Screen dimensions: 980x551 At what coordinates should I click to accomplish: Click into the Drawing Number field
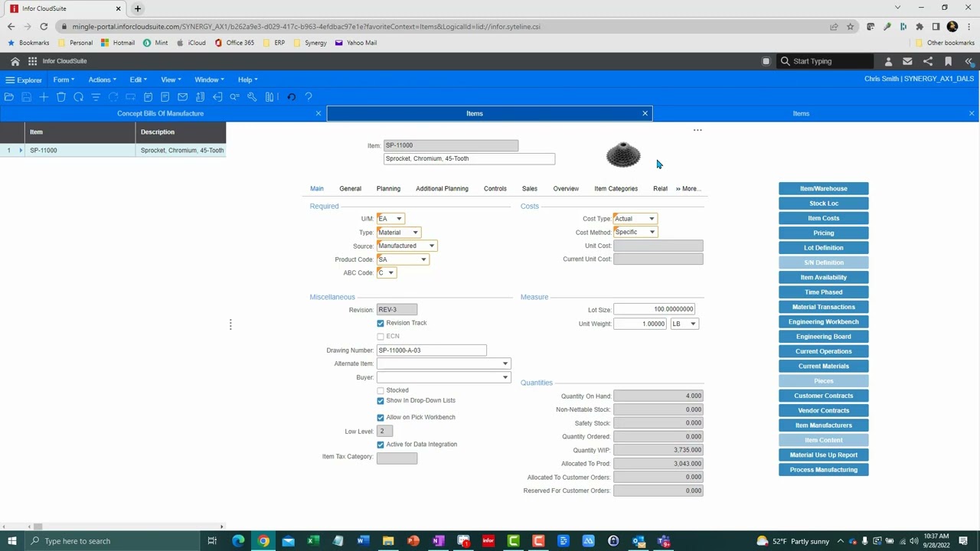tap(431, 350)
